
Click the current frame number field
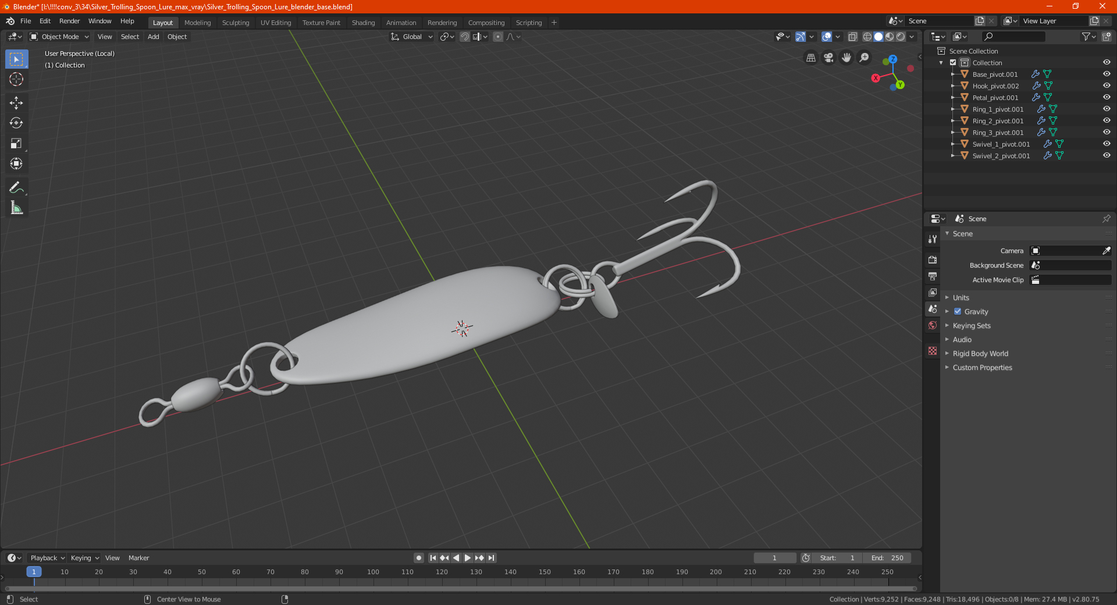coord(775,558)
